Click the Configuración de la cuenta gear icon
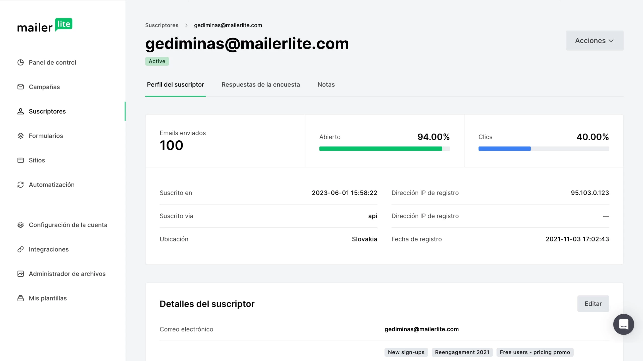Viewport: 643px width, 361px height. [21, 225]
